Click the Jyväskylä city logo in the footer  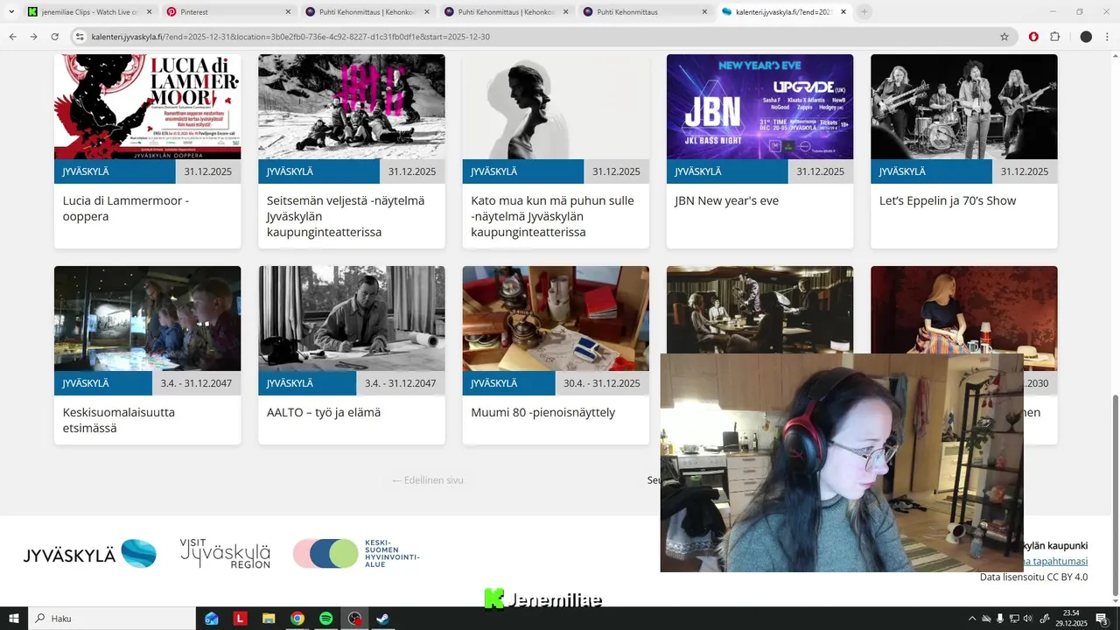pos(90,554)
